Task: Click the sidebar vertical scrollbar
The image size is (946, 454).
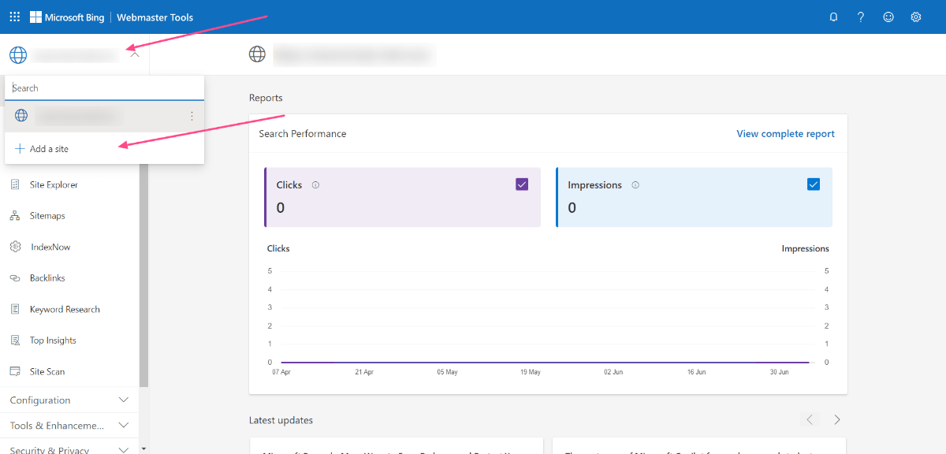Action: click(143, 276)
